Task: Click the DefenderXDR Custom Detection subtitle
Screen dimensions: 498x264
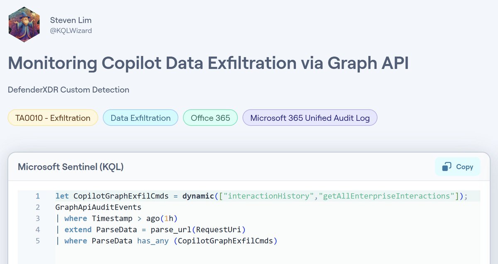Action: point(68,90)
